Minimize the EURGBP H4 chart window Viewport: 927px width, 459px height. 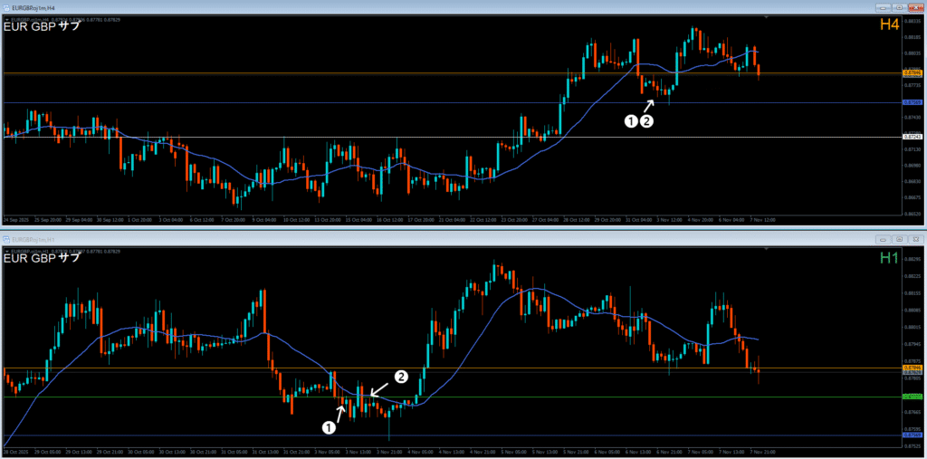pyautogui.click(x=884, y=8)
